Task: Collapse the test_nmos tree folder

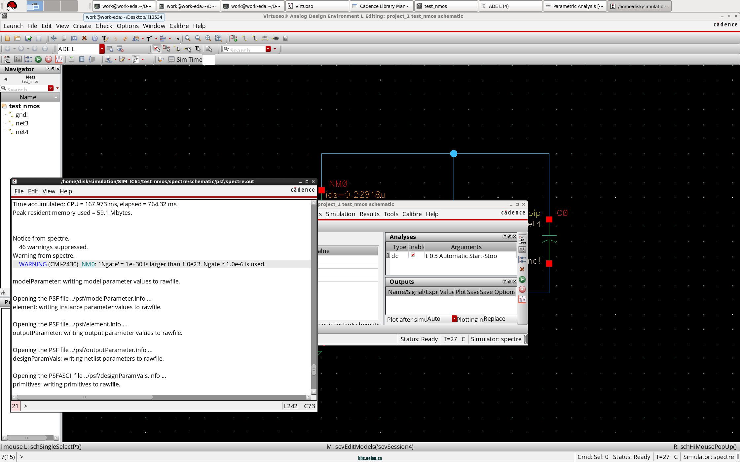Action: [4, 106]
